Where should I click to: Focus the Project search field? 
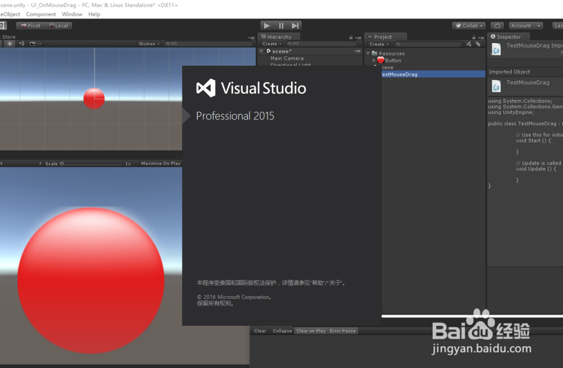click(x=428, y=44)
